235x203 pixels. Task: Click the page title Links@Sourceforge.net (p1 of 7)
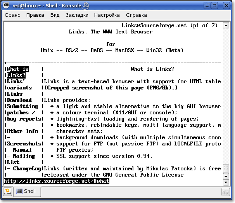169,26
